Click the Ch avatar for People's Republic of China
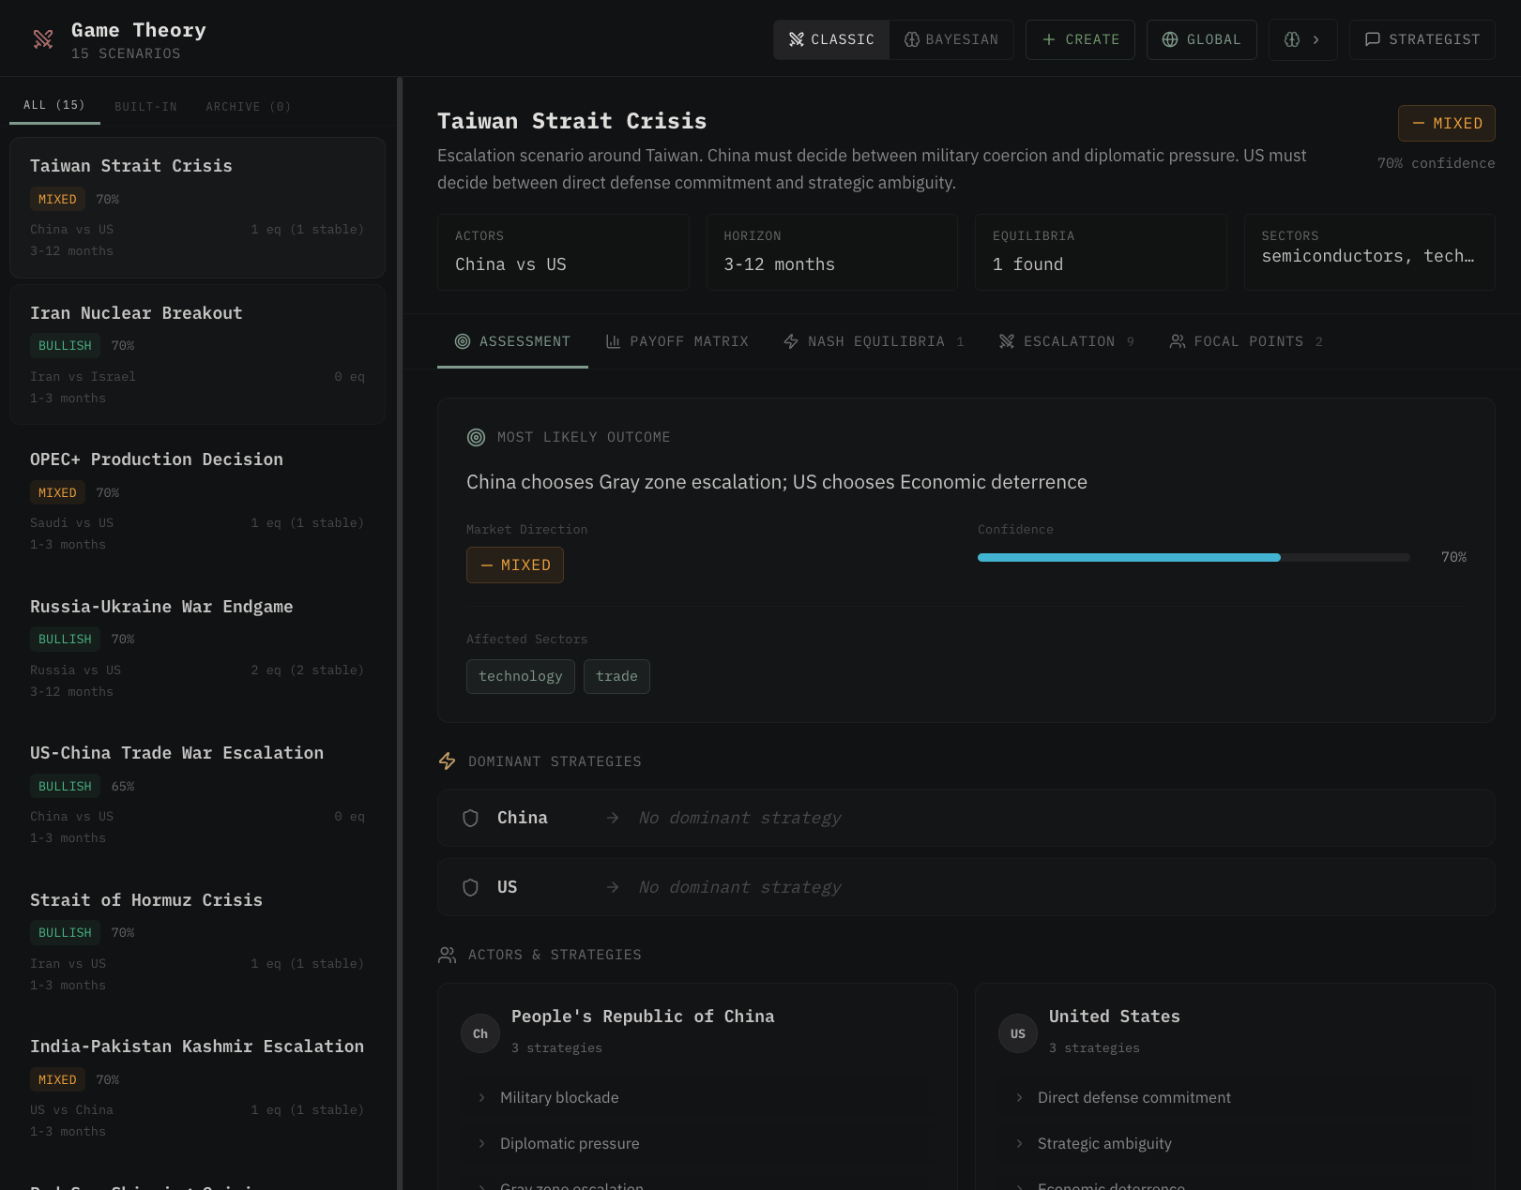 coord(480,1033)
